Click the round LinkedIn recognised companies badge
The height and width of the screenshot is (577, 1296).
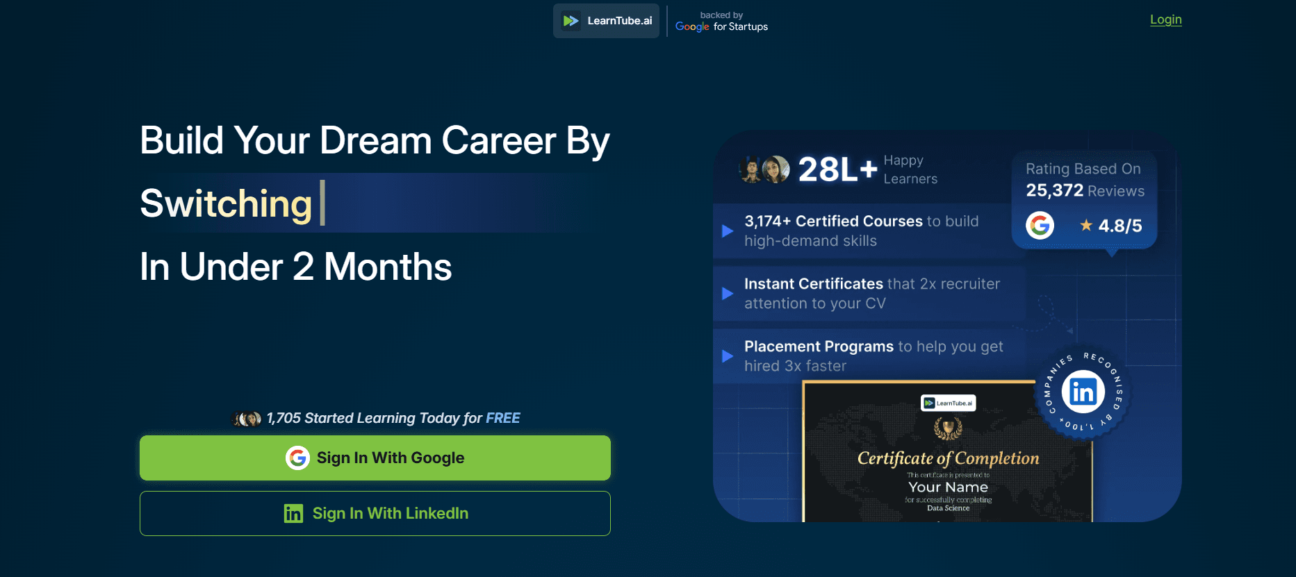(1082, 392)
